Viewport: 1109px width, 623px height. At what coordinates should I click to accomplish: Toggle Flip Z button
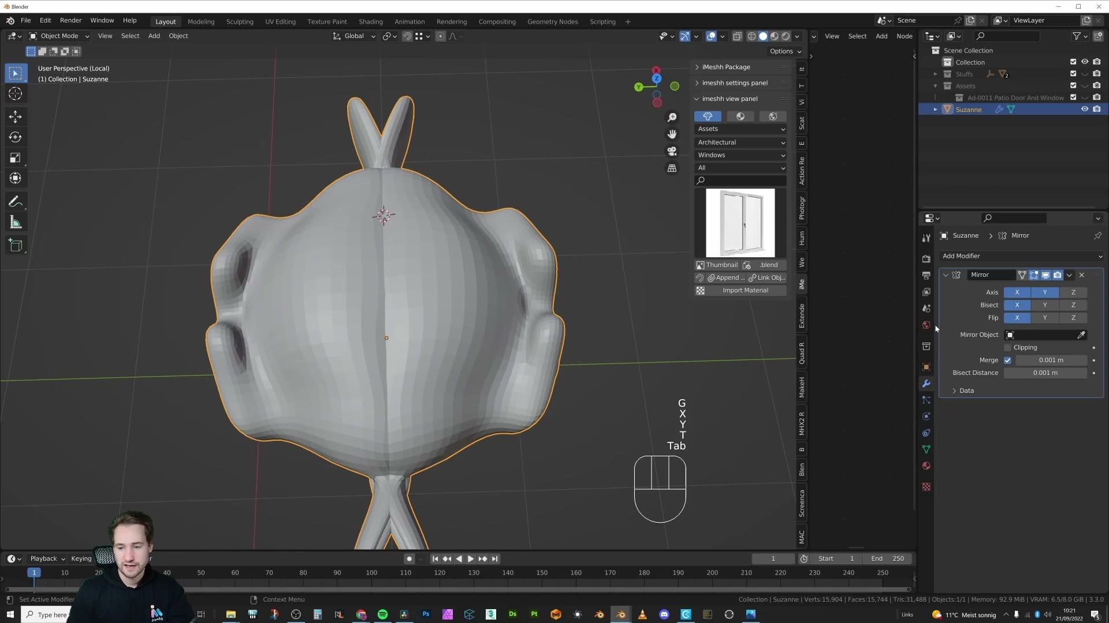click(1073, 318)
